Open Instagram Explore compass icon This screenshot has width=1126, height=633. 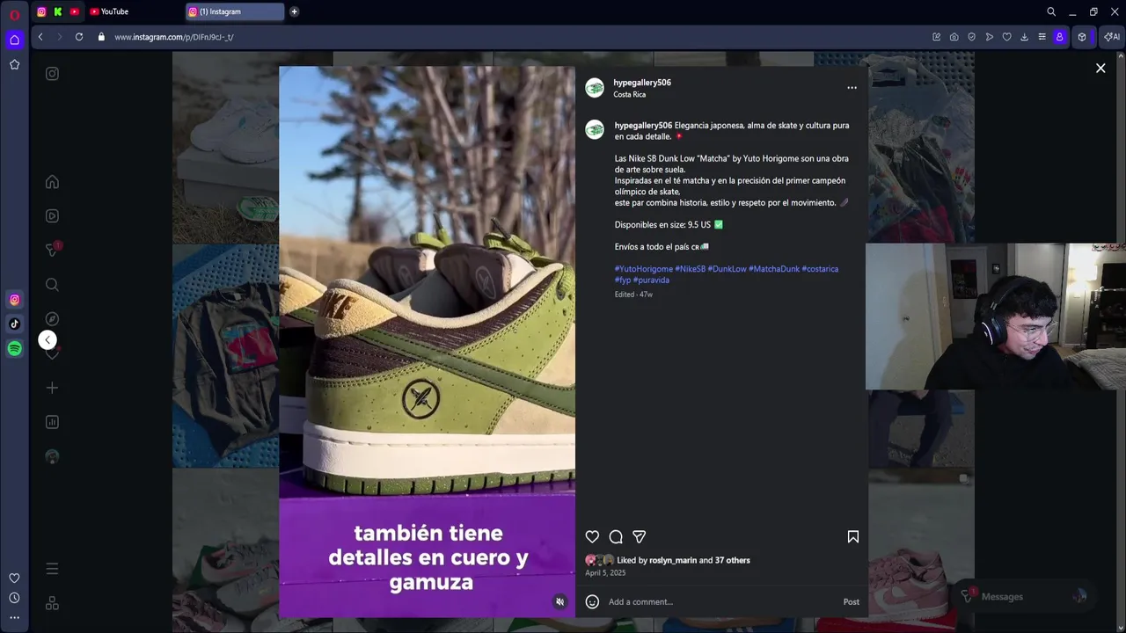pos(52,319)
